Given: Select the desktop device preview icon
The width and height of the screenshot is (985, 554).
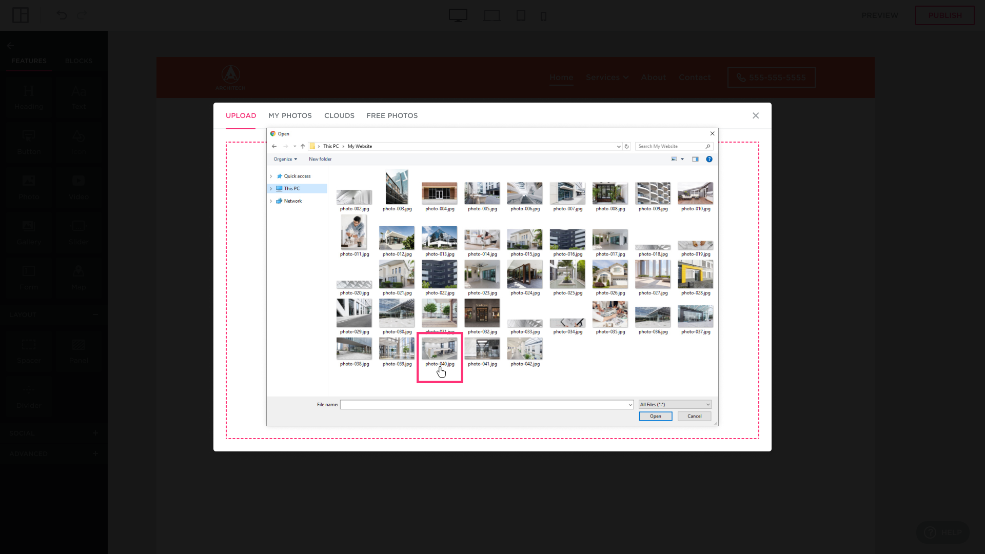Looking at the screenshot, I should (x=458, y=15).
